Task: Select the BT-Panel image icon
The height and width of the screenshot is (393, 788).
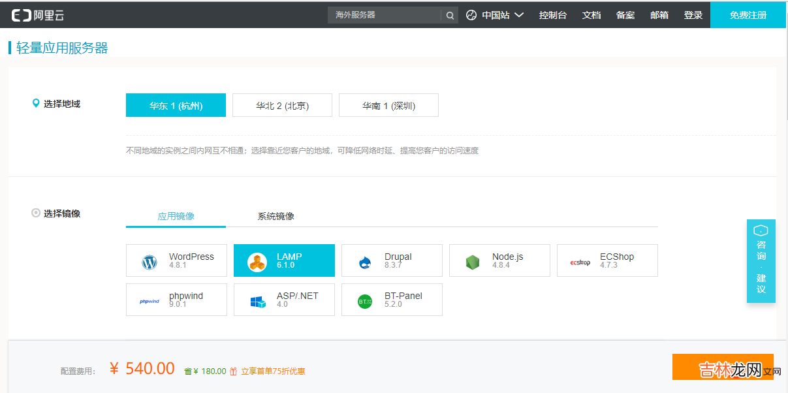Action: 365,302
